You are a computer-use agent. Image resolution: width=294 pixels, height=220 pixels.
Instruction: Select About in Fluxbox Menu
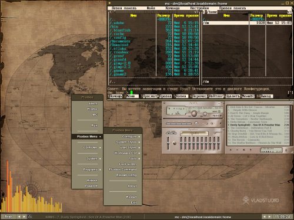coord(122,186)
